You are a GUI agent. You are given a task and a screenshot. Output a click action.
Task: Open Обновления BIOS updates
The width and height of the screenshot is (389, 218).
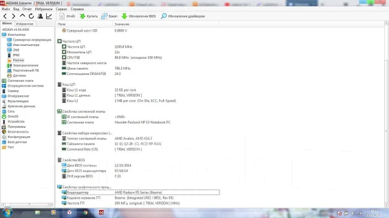[x=139, y=16]
